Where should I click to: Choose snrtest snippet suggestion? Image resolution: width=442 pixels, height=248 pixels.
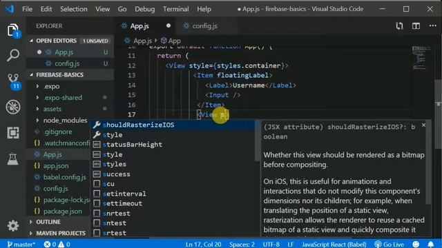173,214
